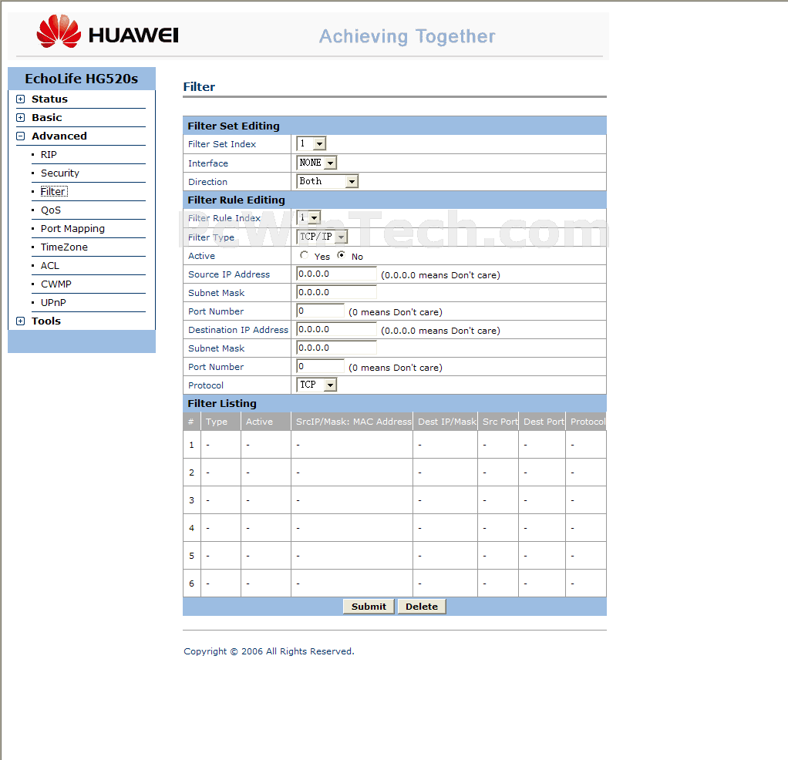Viewport: 788px width, 760px height.
Task: Click the Huawei logo in header
Action: tap(107, 34)
